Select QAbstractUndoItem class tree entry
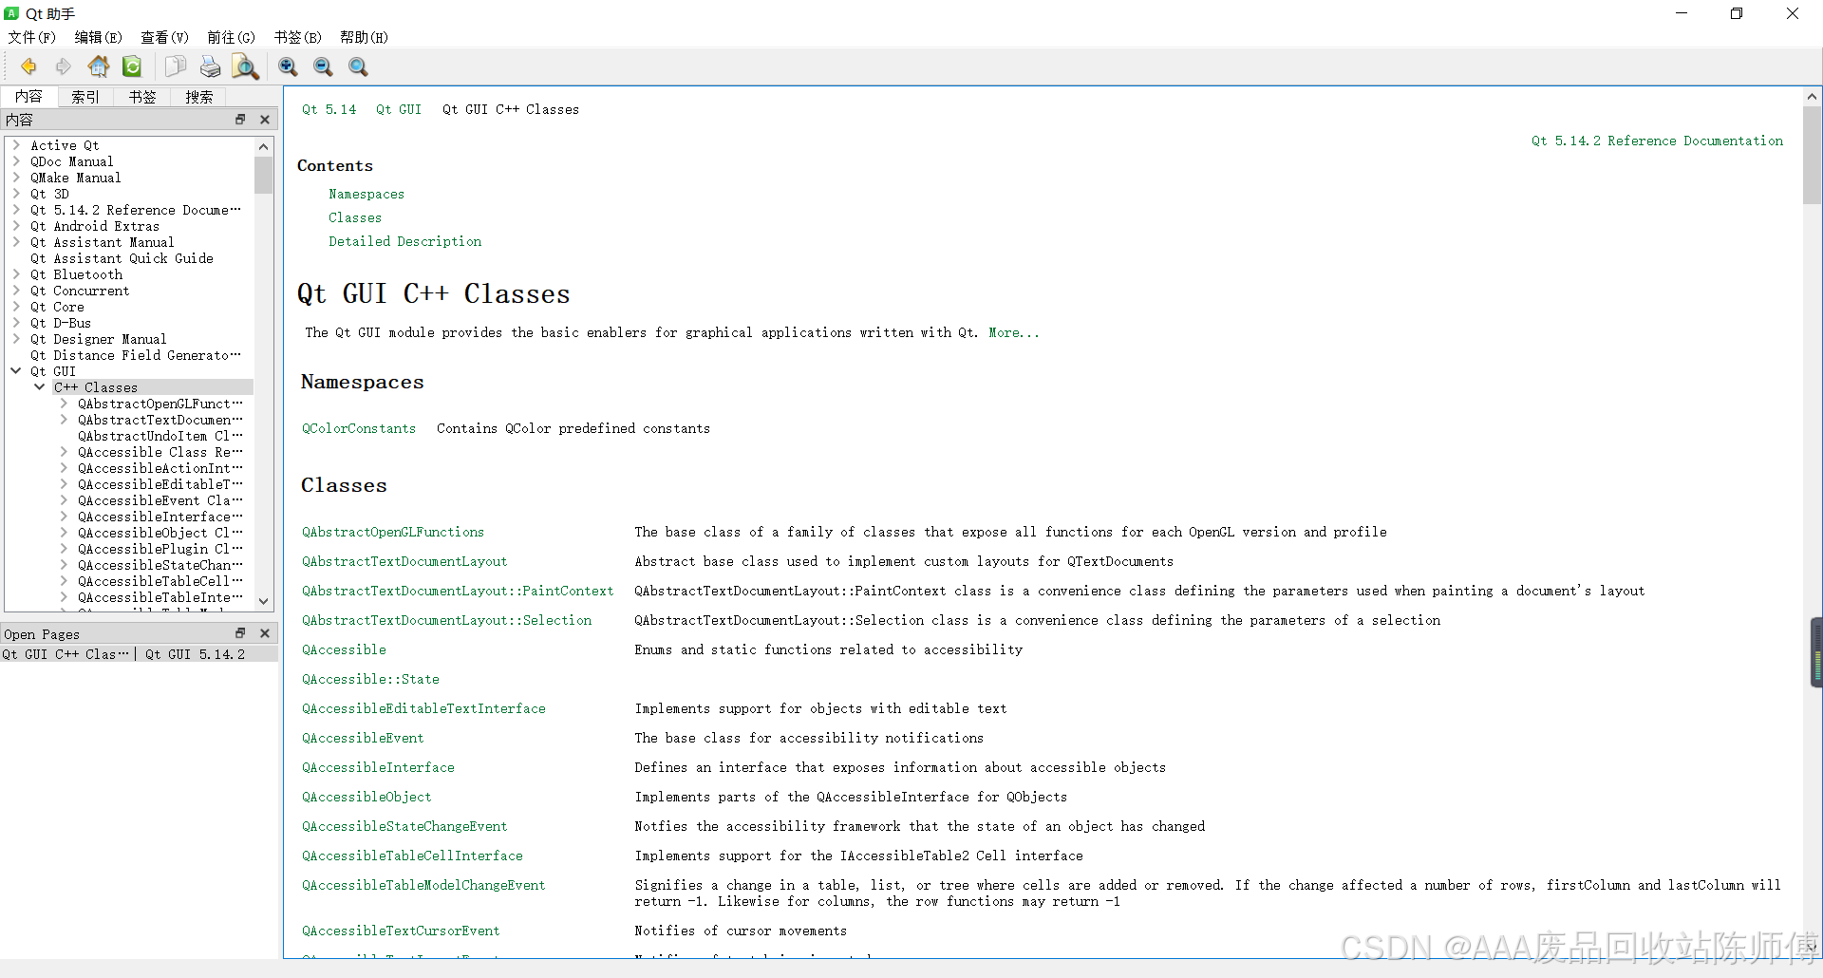Viewport: 1823px width, 978px height. [160, 436]
